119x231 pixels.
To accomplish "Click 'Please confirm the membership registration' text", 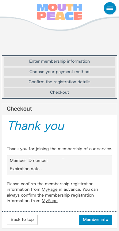I will tap(50, 184).
